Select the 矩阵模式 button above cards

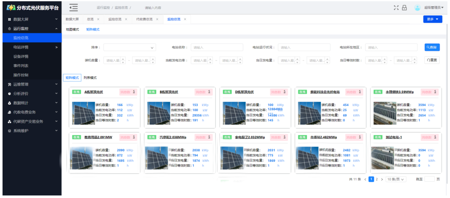(x=72, y=78)
